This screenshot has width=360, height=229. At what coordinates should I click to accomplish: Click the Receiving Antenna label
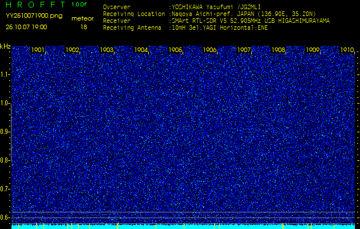coord(132,28)
